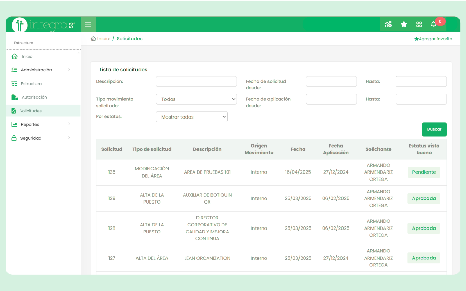Open notifications bell icon
Image resolution: width=466 pixels, height=291 pixels.
[434, 24]
